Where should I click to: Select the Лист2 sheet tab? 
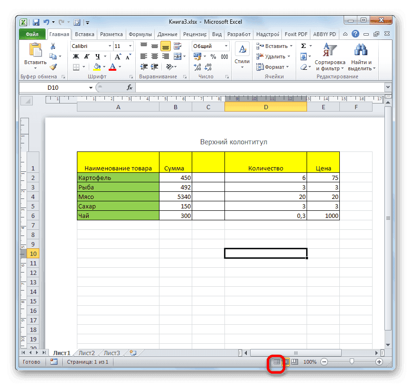[x=86, y=353]
